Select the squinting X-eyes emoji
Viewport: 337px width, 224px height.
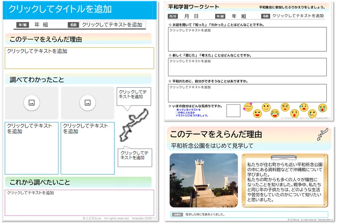tap(285, 107)
